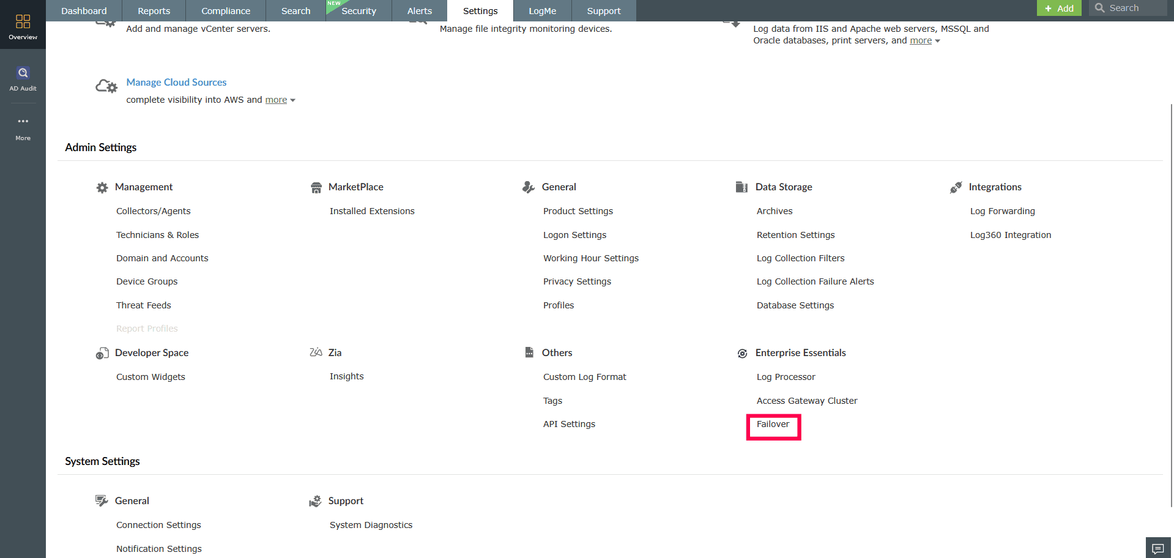Click the Data Storage icon
This screenshot has width=1174, height=558.
[741, 187]
